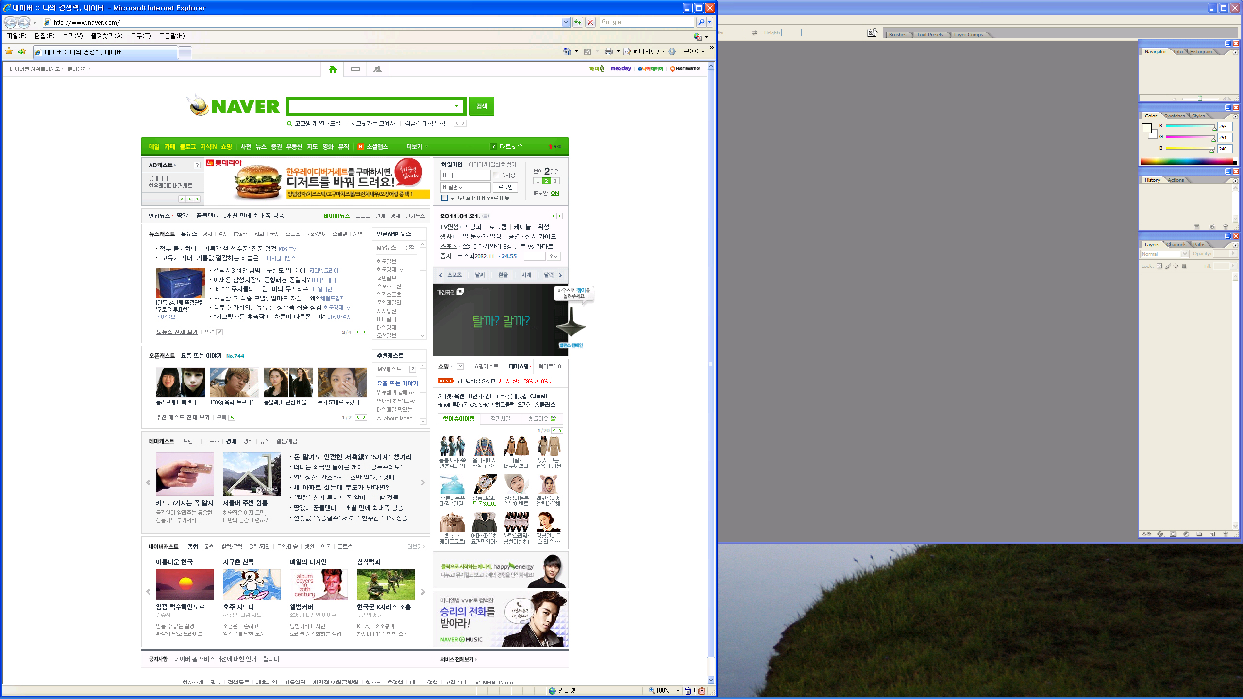Click the foreground color swatch in Color panel
The image size is (1243, 699).
tap(1146, 128)
